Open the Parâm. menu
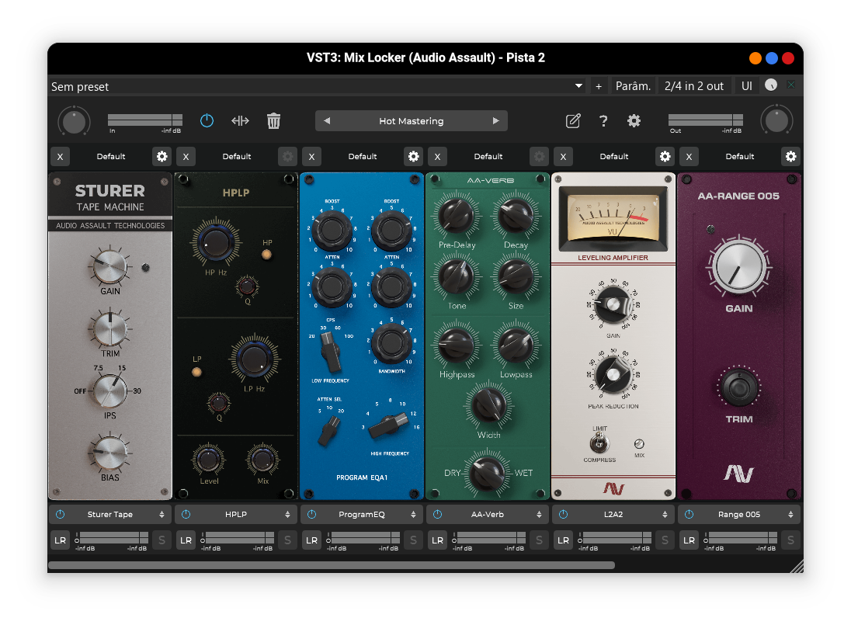851x625 pixels. (x=633, y=86)
